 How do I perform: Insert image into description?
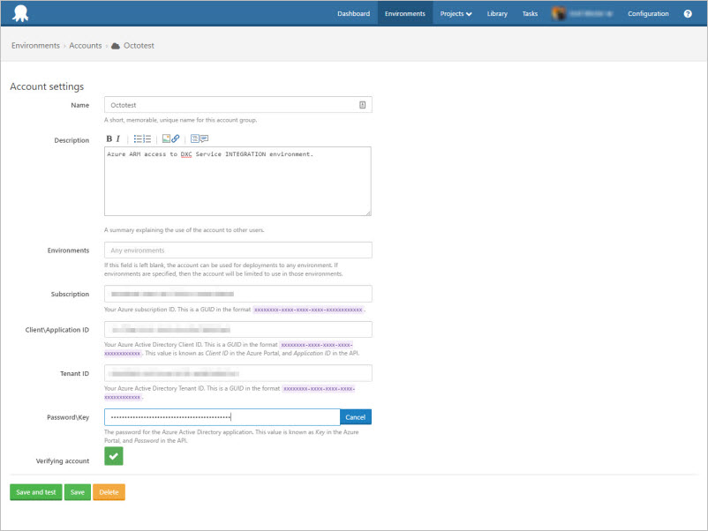[x=166, y=138]
